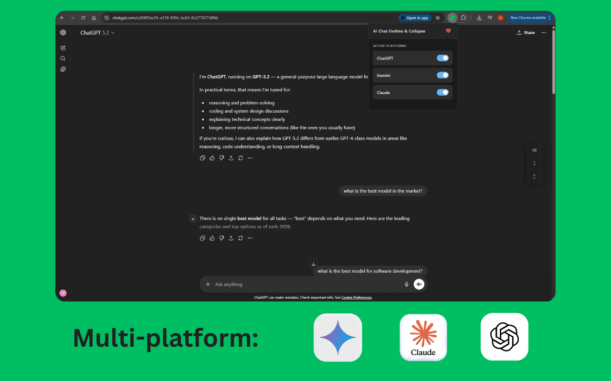Open Chrome downloads icon
The width and height of the screenshot is (611, 381).
[x=479, y=18]
